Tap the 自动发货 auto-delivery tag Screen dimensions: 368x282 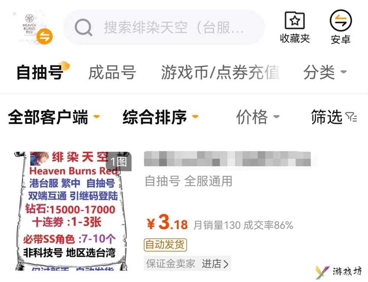[x=165, y=245]
